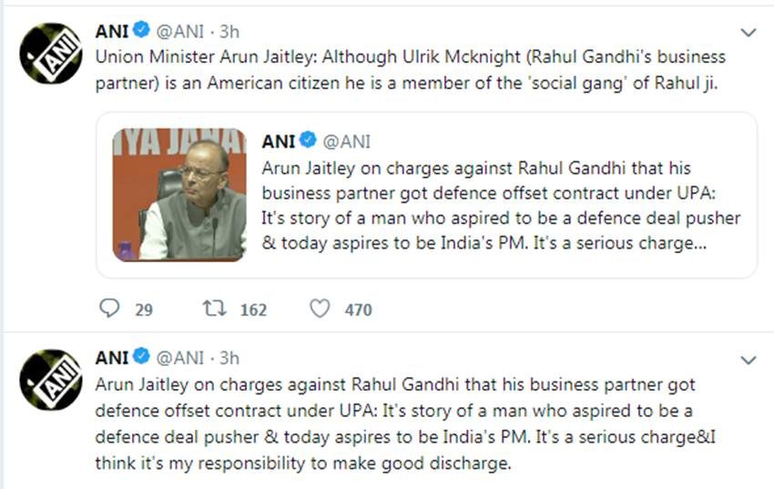Expand the top tweet's options chevron

click(x=749, y=34)
